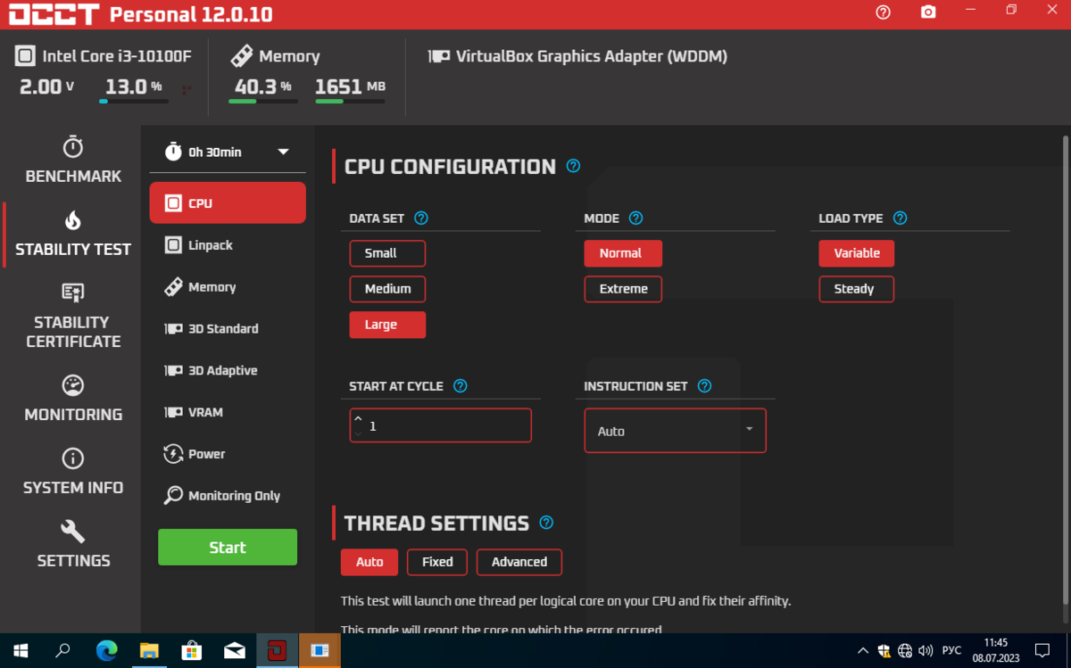Click the network icon in system tray
Image resolution: width=1071 pixels, height=668 pixels.
coord(905,651)
